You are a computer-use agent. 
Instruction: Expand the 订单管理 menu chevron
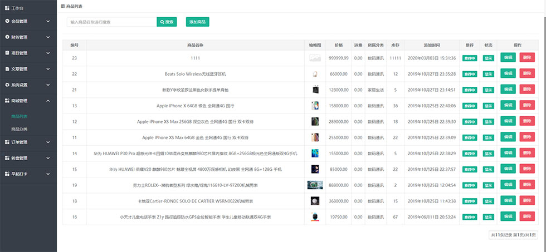point(48,142)
